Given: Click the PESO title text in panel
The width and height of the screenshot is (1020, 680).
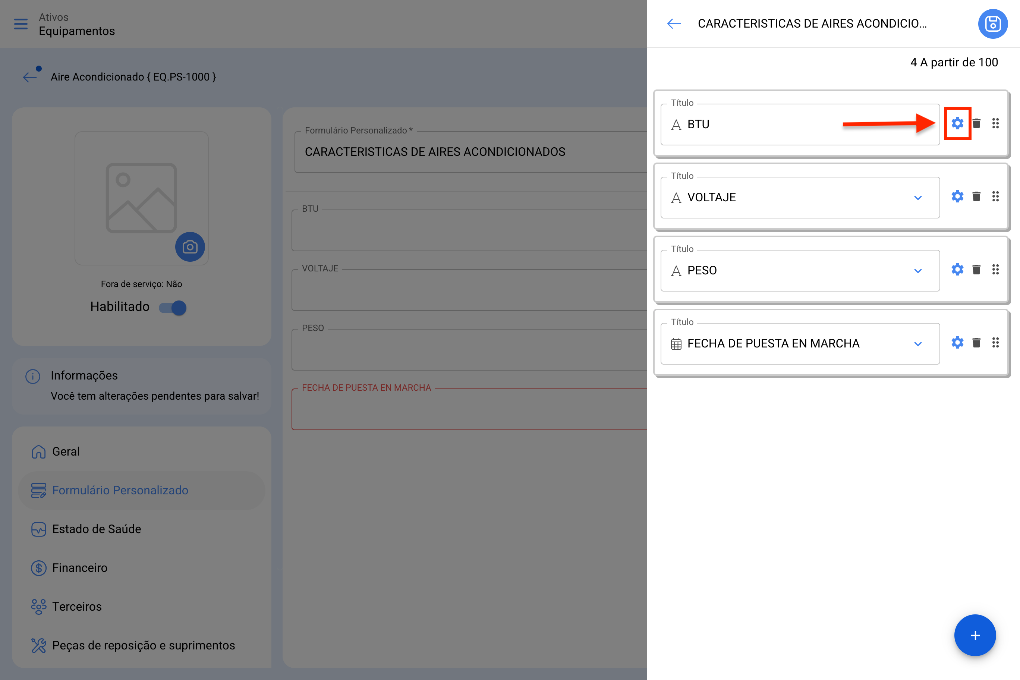Looking at the screenshot, I should pyautogui.click(x=702, y=271).
